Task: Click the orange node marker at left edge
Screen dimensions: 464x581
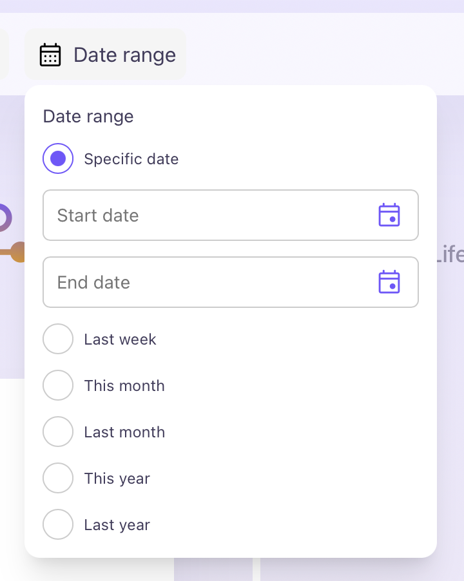Action: point(19,252)
